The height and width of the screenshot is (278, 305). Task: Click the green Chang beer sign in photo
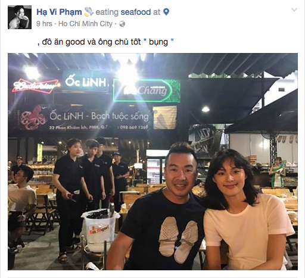click(x=147, y=90)
